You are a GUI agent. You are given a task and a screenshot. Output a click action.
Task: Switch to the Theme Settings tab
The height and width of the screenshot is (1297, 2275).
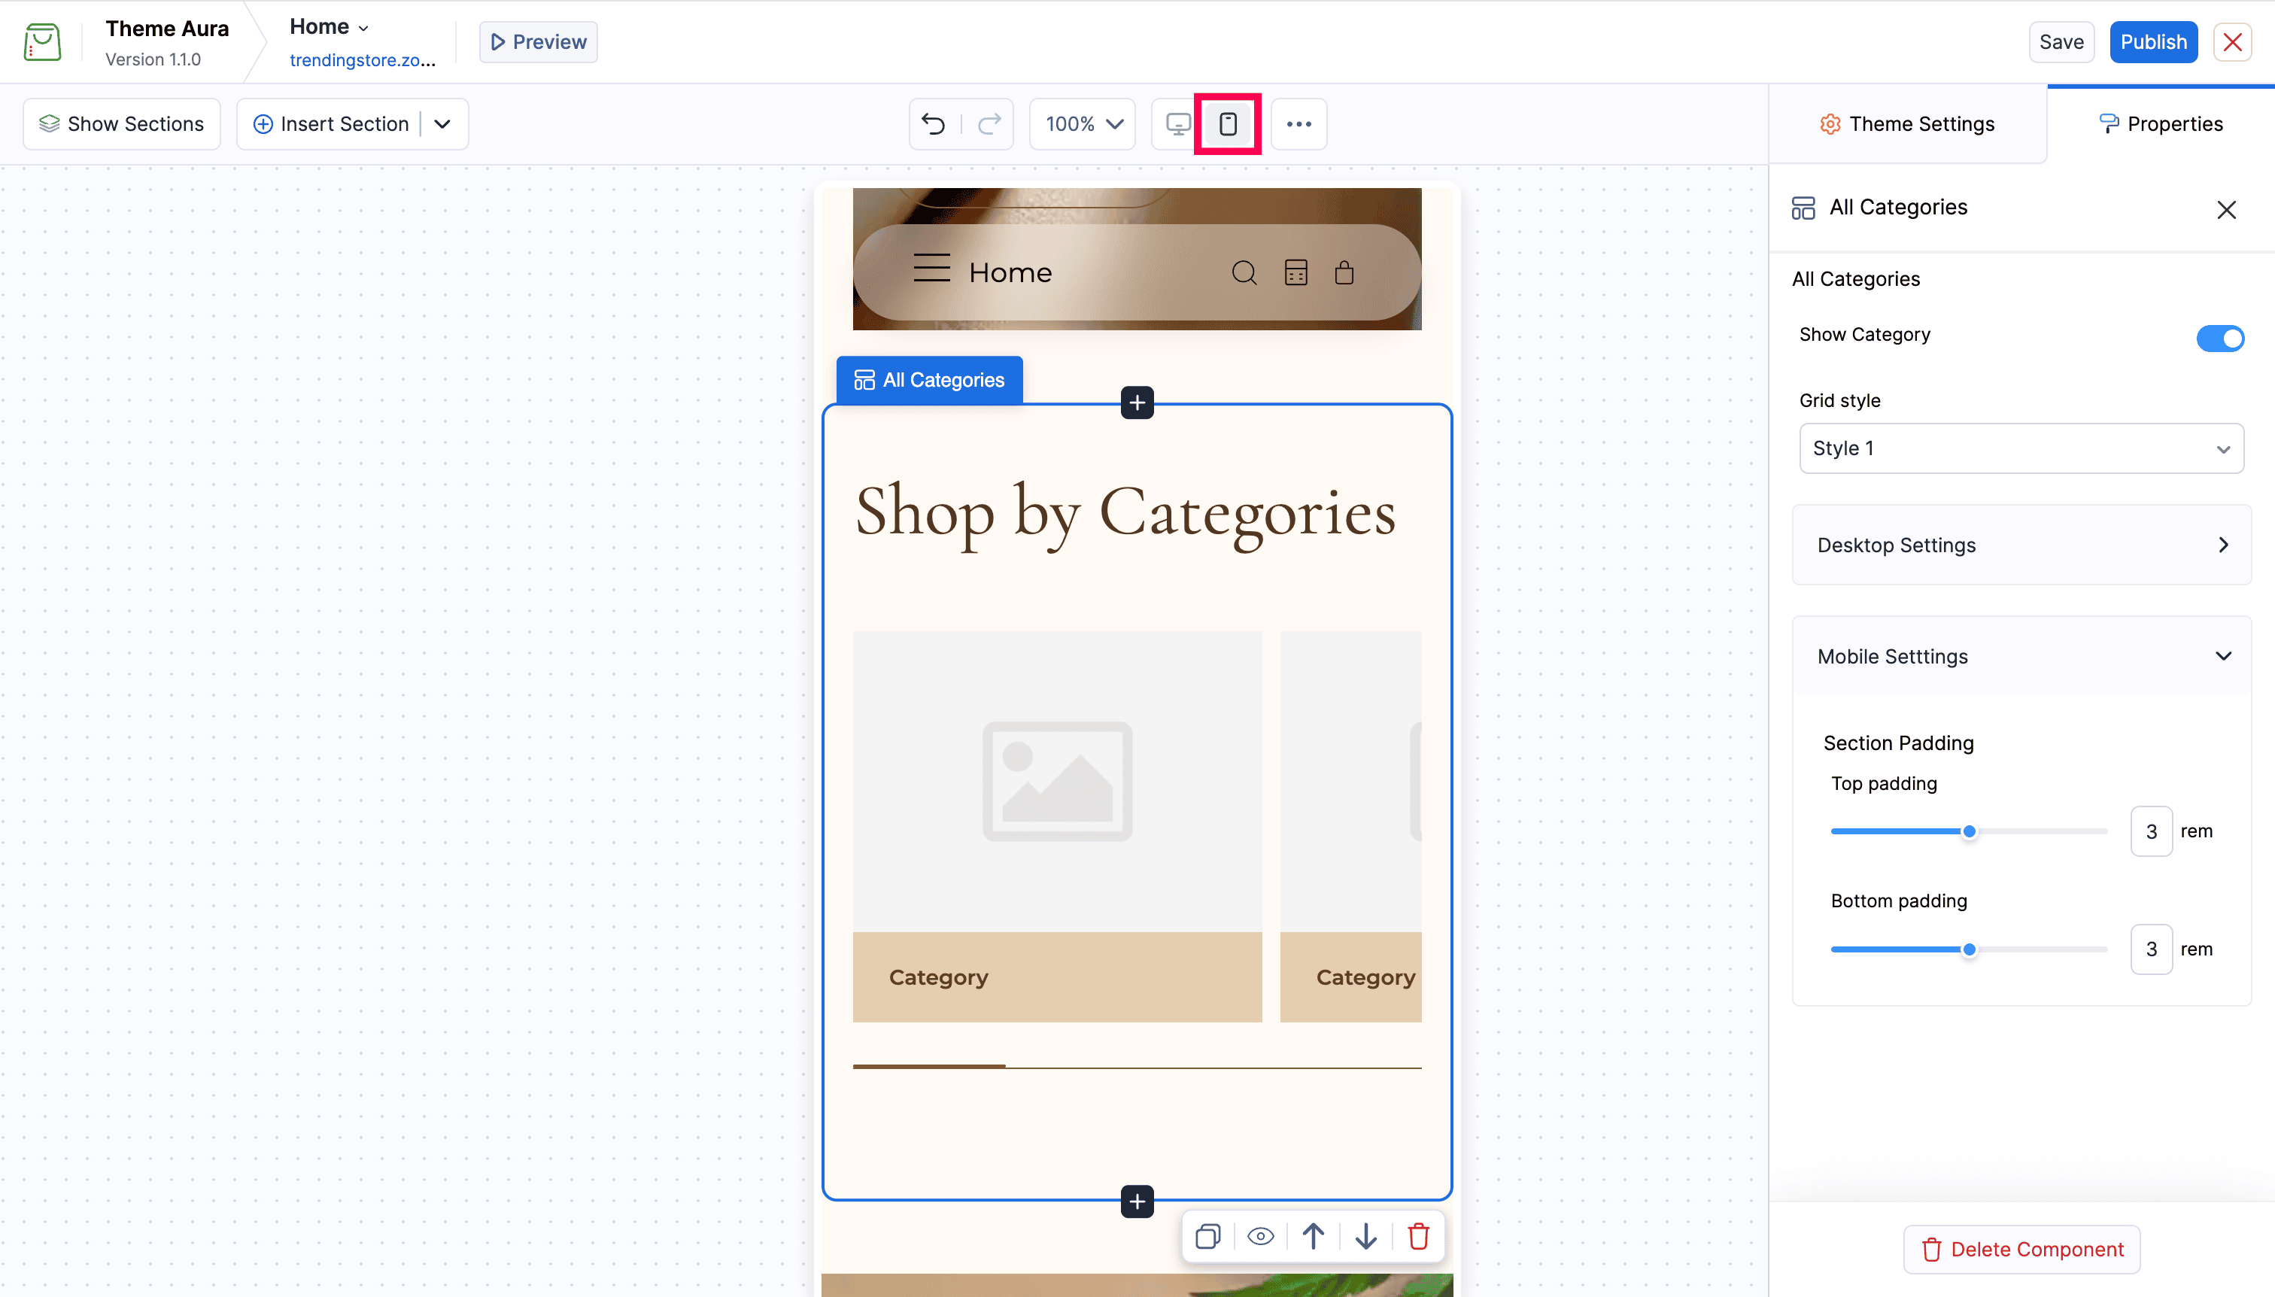tap(1907, 124)
